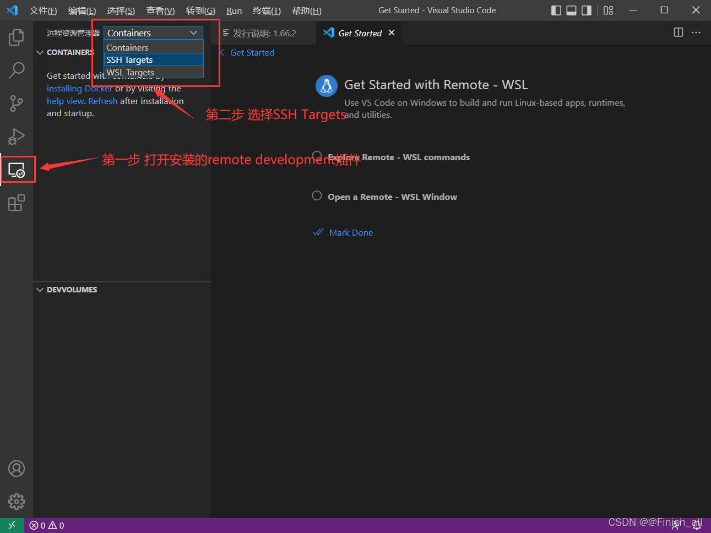Open the Explorer view in activity bar
This screenshot has width=711, height=533.
pos(17,37)
